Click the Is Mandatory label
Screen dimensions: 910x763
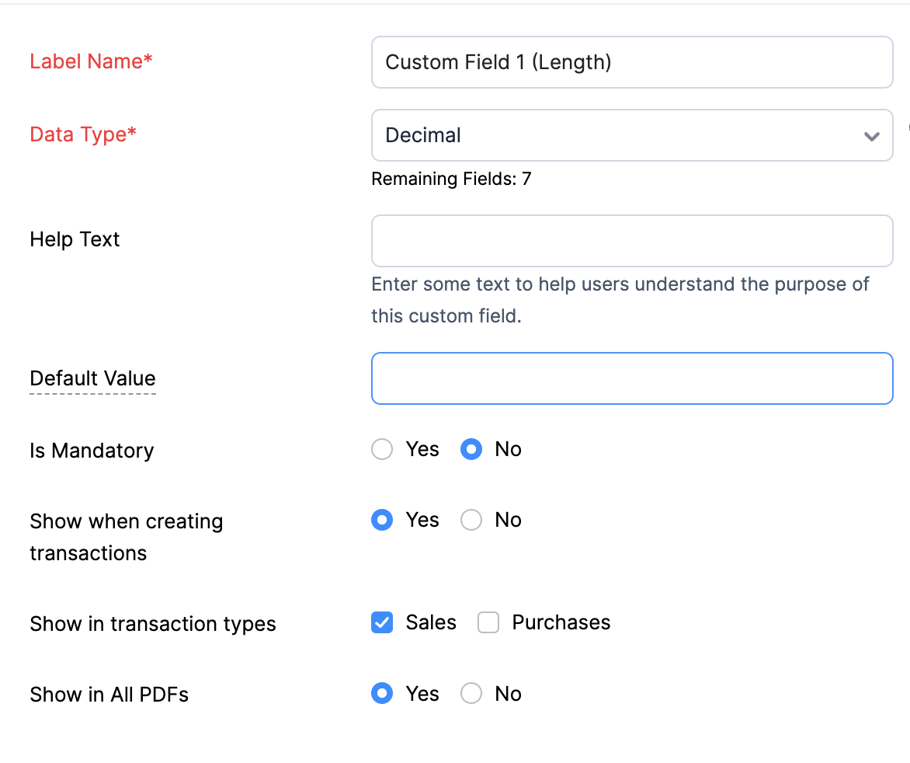click(92, 451)
